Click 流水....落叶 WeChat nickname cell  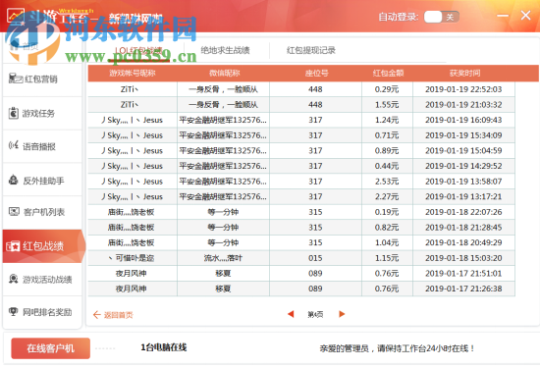click(x=223, y=258)
